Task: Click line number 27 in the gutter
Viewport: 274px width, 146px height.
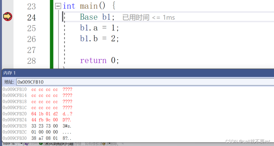Action: [x=32, y=50]
